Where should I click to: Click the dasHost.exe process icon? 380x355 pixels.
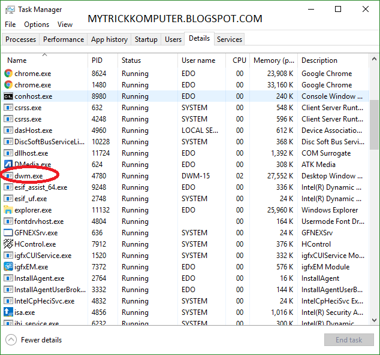pos(8,130)
